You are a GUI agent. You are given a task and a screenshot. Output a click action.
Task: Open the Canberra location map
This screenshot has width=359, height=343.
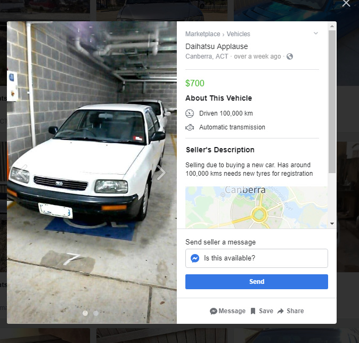(x=256, y=207)
